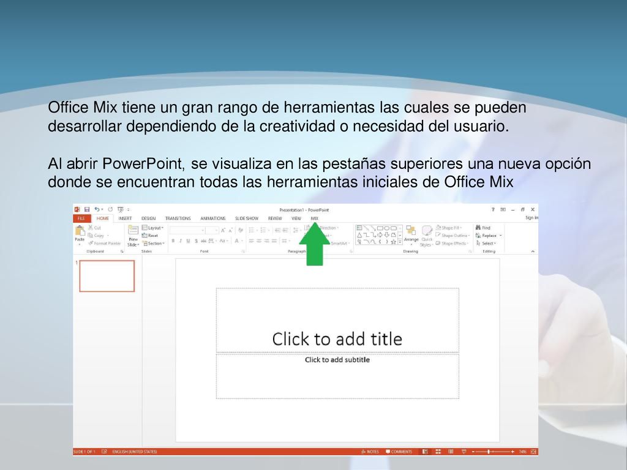Collapse the ribbon with the caret arrow
This screenshot has width=627, height=470.
pyautogui.click(x=533, y=252)
